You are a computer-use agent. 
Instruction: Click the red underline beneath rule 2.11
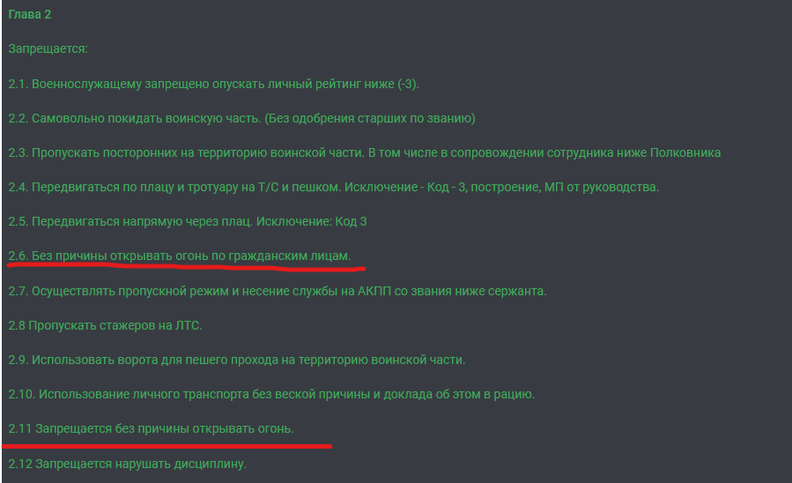point(167,446)
